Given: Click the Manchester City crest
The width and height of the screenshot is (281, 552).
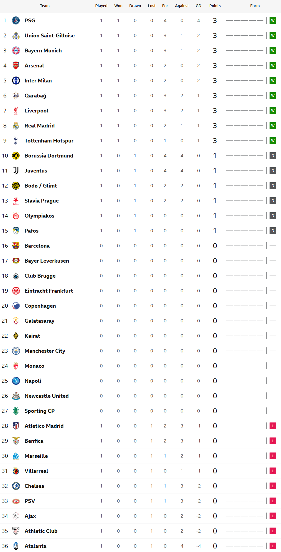Looking at the screenshot, I should click(x=16, y=351).
